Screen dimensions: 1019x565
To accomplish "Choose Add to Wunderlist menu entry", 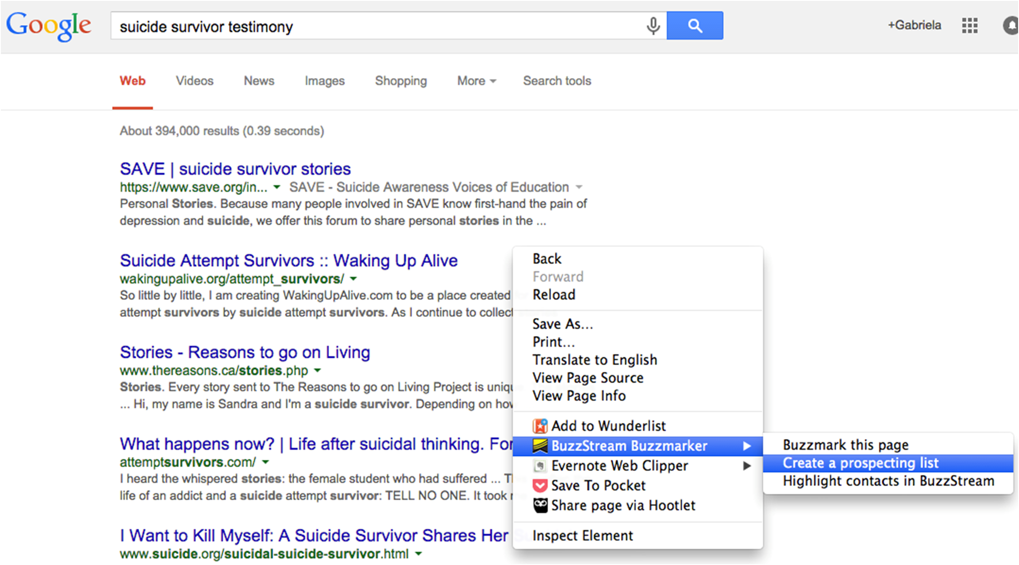I will (608, 426).
